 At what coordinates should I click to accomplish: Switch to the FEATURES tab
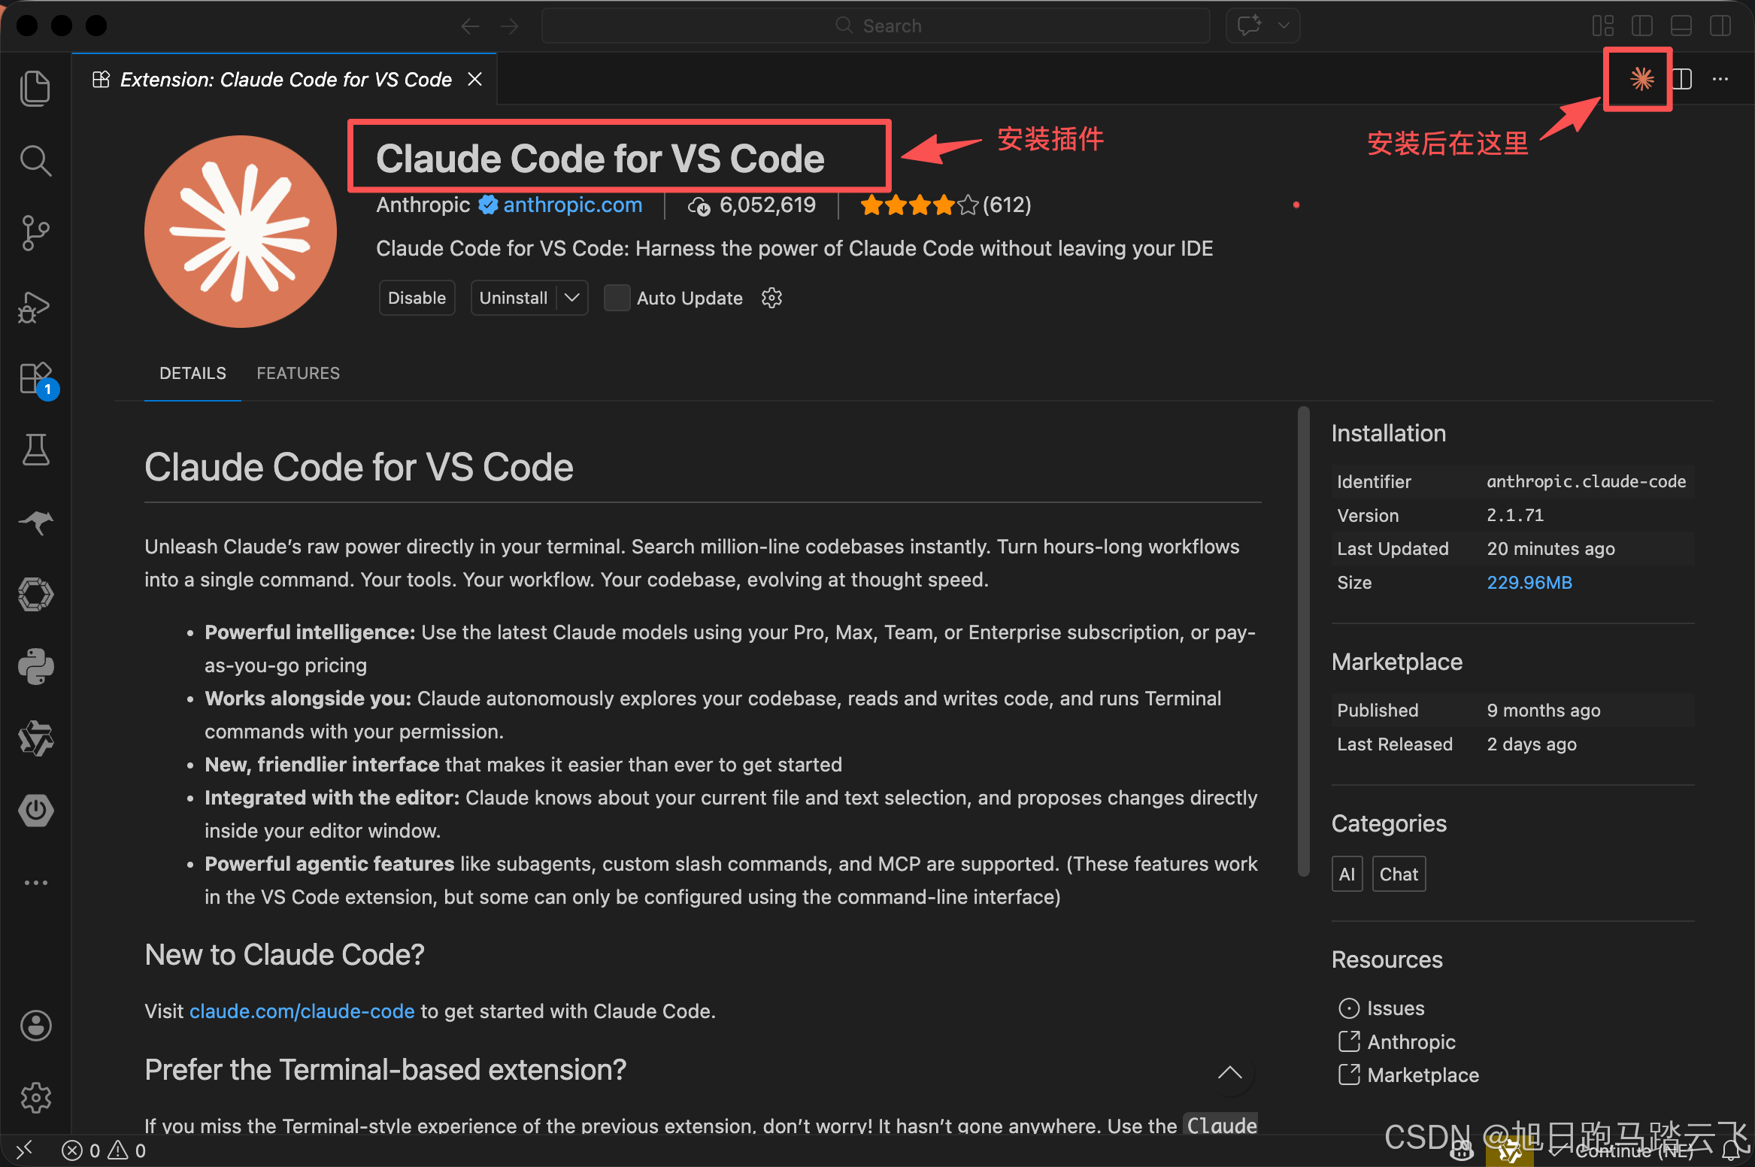298,374
